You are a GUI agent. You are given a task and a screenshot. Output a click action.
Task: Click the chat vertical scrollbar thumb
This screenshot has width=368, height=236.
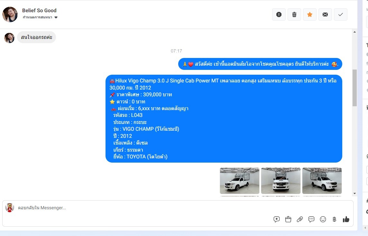click(x=354, y=88)
